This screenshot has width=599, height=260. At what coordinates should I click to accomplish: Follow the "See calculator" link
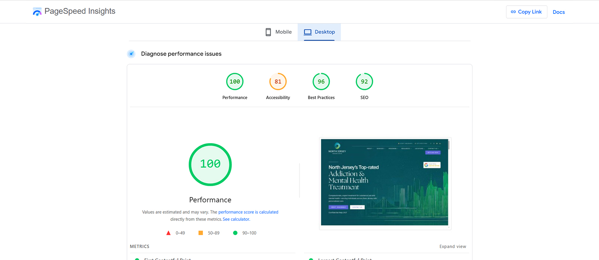[x=236, y=219]
